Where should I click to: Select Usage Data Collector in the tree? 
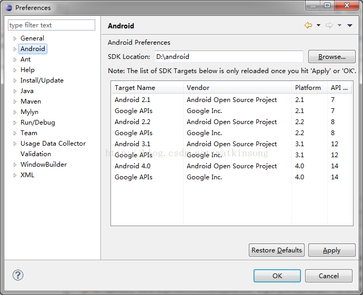coord(53,144)
